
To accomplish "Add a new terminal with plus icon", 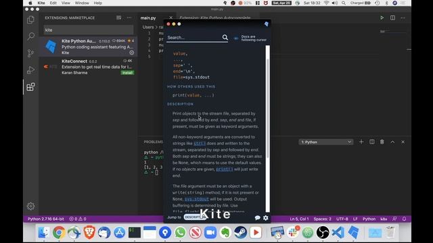I will click(x=361, y=142).
